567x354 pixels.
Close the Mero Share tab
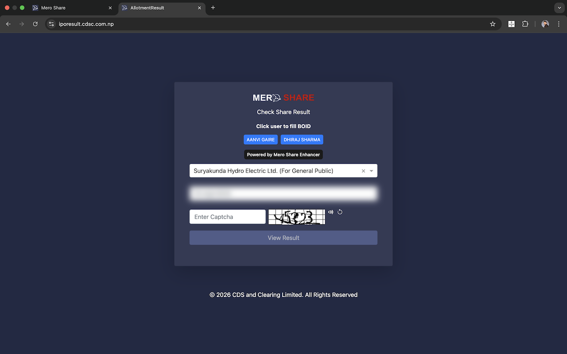[x=110, y=8]
